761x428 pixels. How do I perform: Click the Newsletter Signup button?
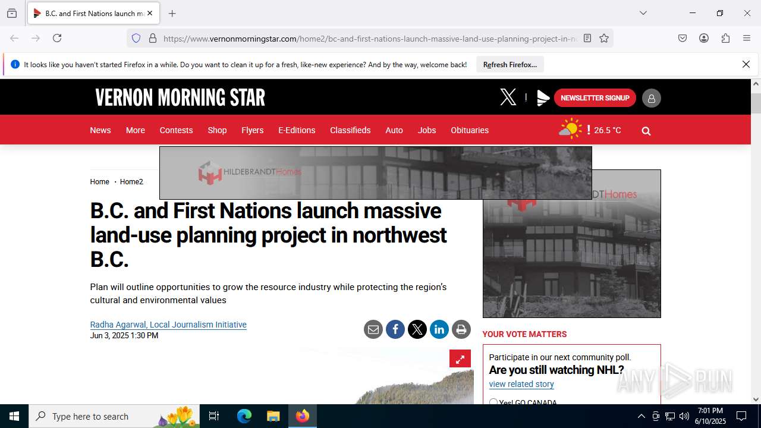tap(595, 98)
